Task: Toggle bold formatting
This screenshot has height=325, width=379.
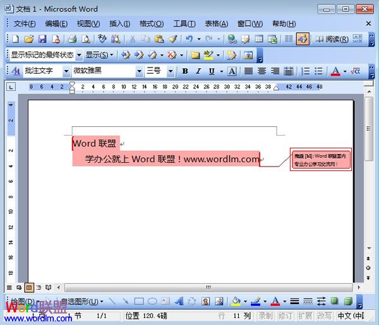Action: pos(185,71)
